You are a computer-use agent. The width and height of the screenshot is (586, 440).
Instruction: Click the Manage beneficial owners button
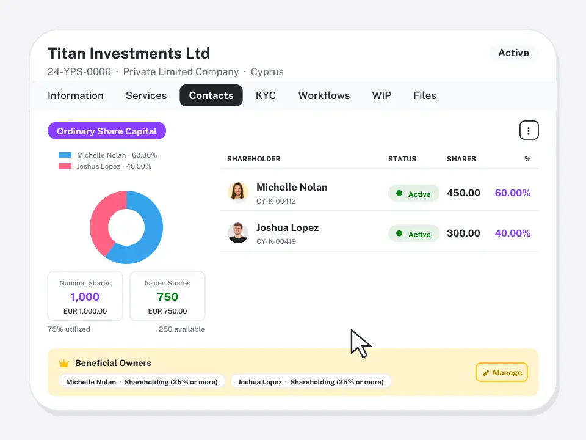pyautogui.click(x=502, y=372)
